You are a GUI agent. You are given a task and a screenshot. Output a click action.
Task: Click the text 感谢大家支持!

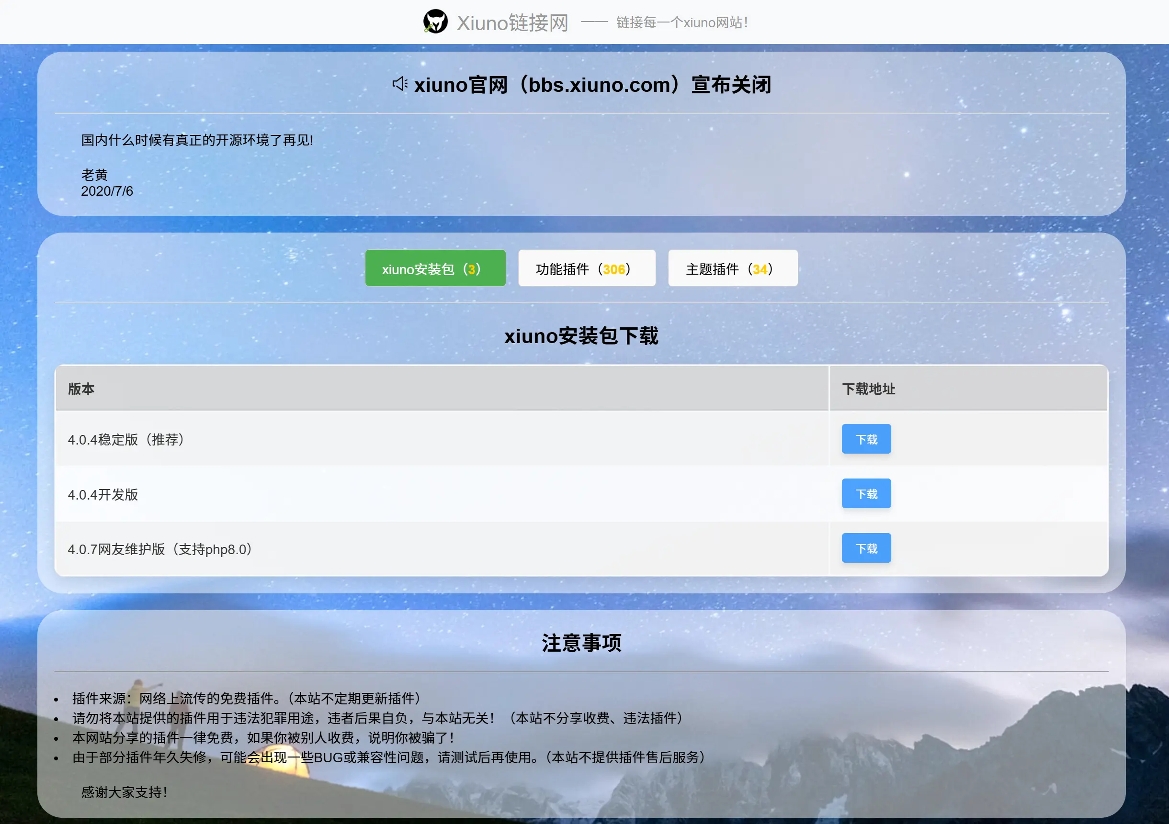124,792
